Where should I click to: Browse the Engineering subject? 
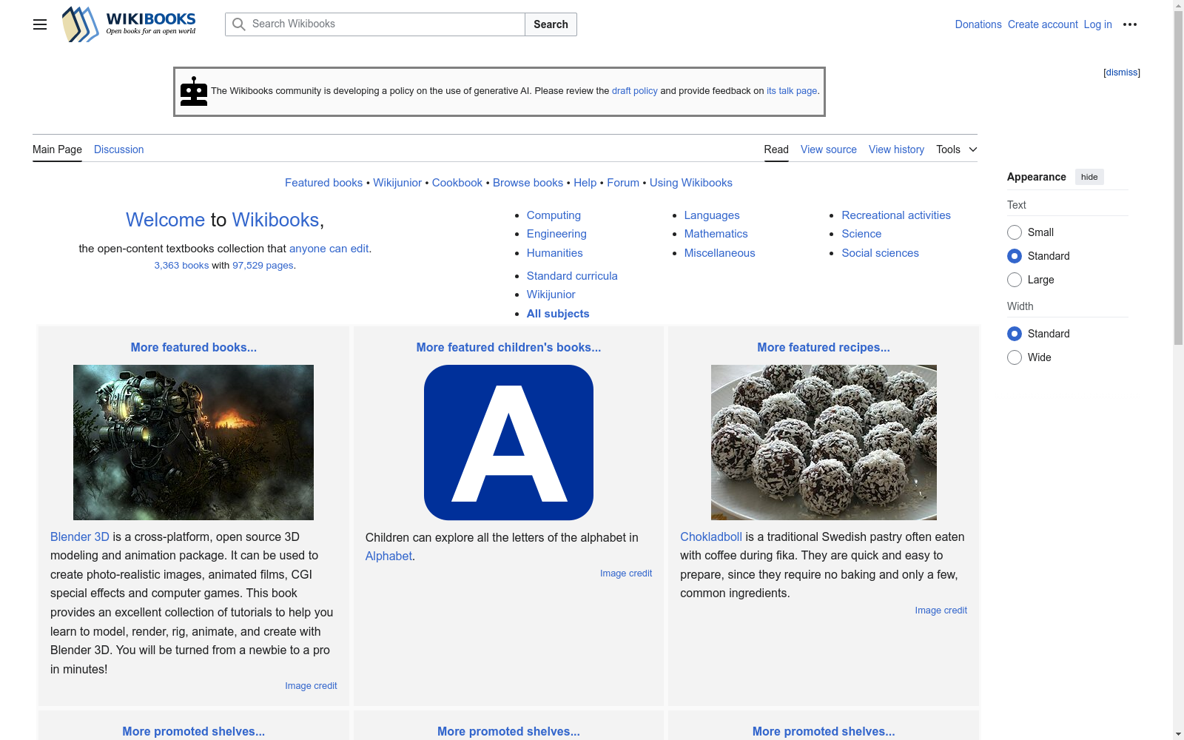(x=556, y=234)
